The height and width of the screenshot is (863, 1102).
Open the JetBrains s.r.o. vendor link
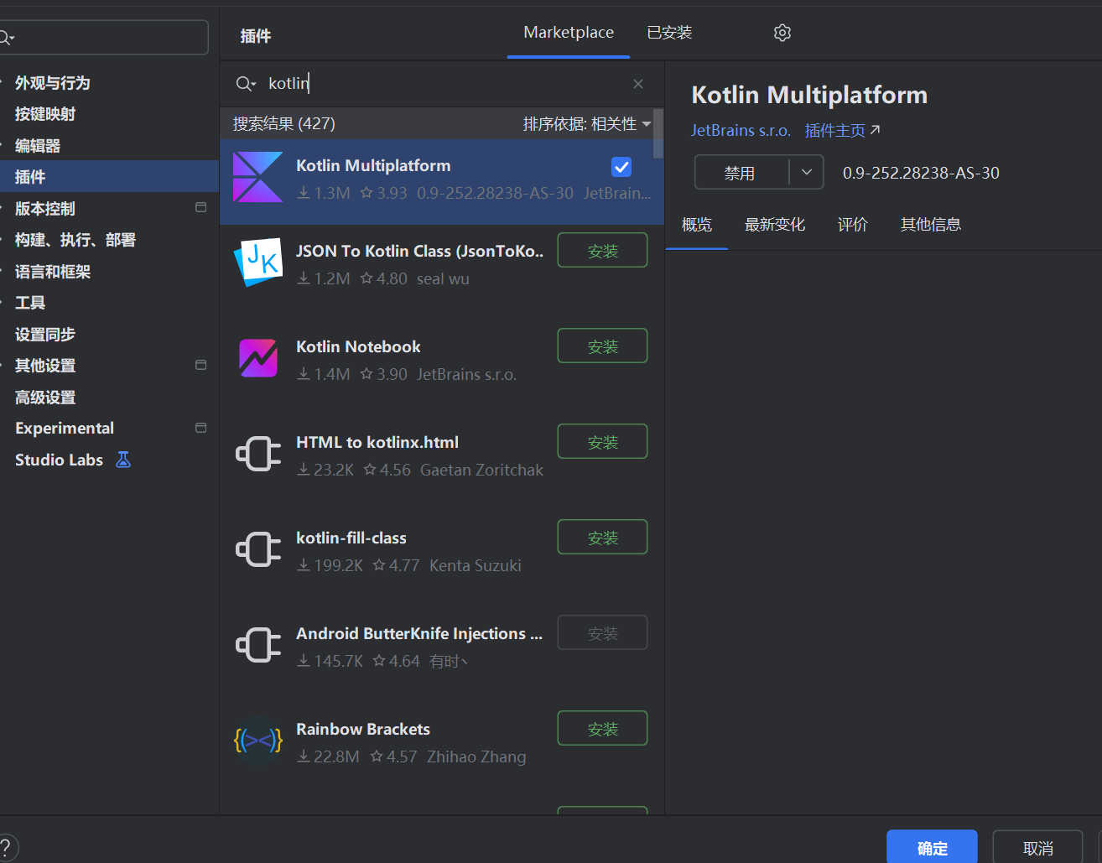point(741,131)
